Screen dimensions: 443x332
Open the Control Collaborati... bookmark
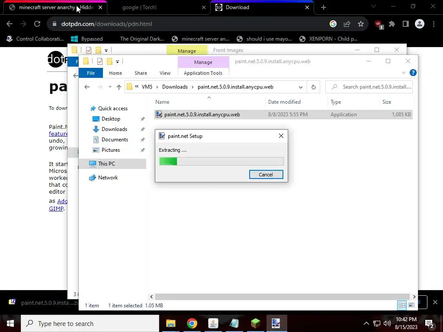35,39
